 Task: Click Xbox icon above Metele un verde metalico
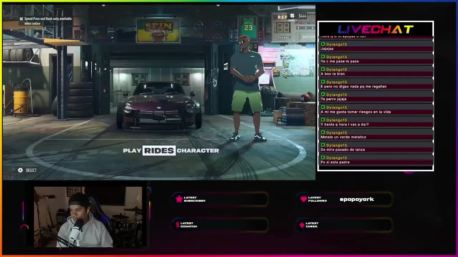[323, 132]
